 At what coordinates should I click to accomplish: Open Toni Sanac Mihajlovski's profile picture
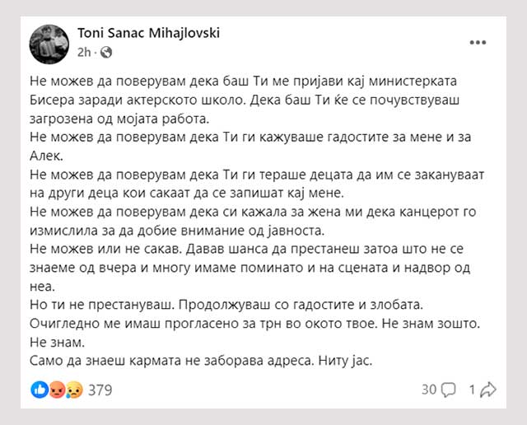(49, 42)
